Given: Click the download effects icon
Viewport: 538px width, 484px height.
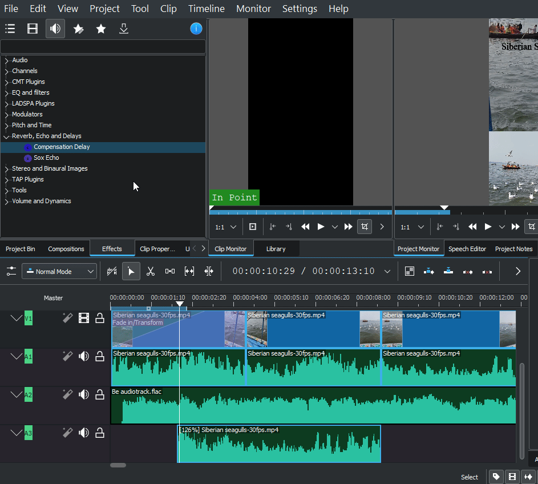Looking at the screenshot, I should [x=124, y=29].
